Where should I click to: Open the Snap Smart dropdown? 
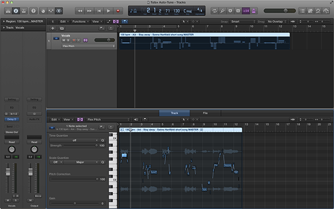click(x=243, y=22)
